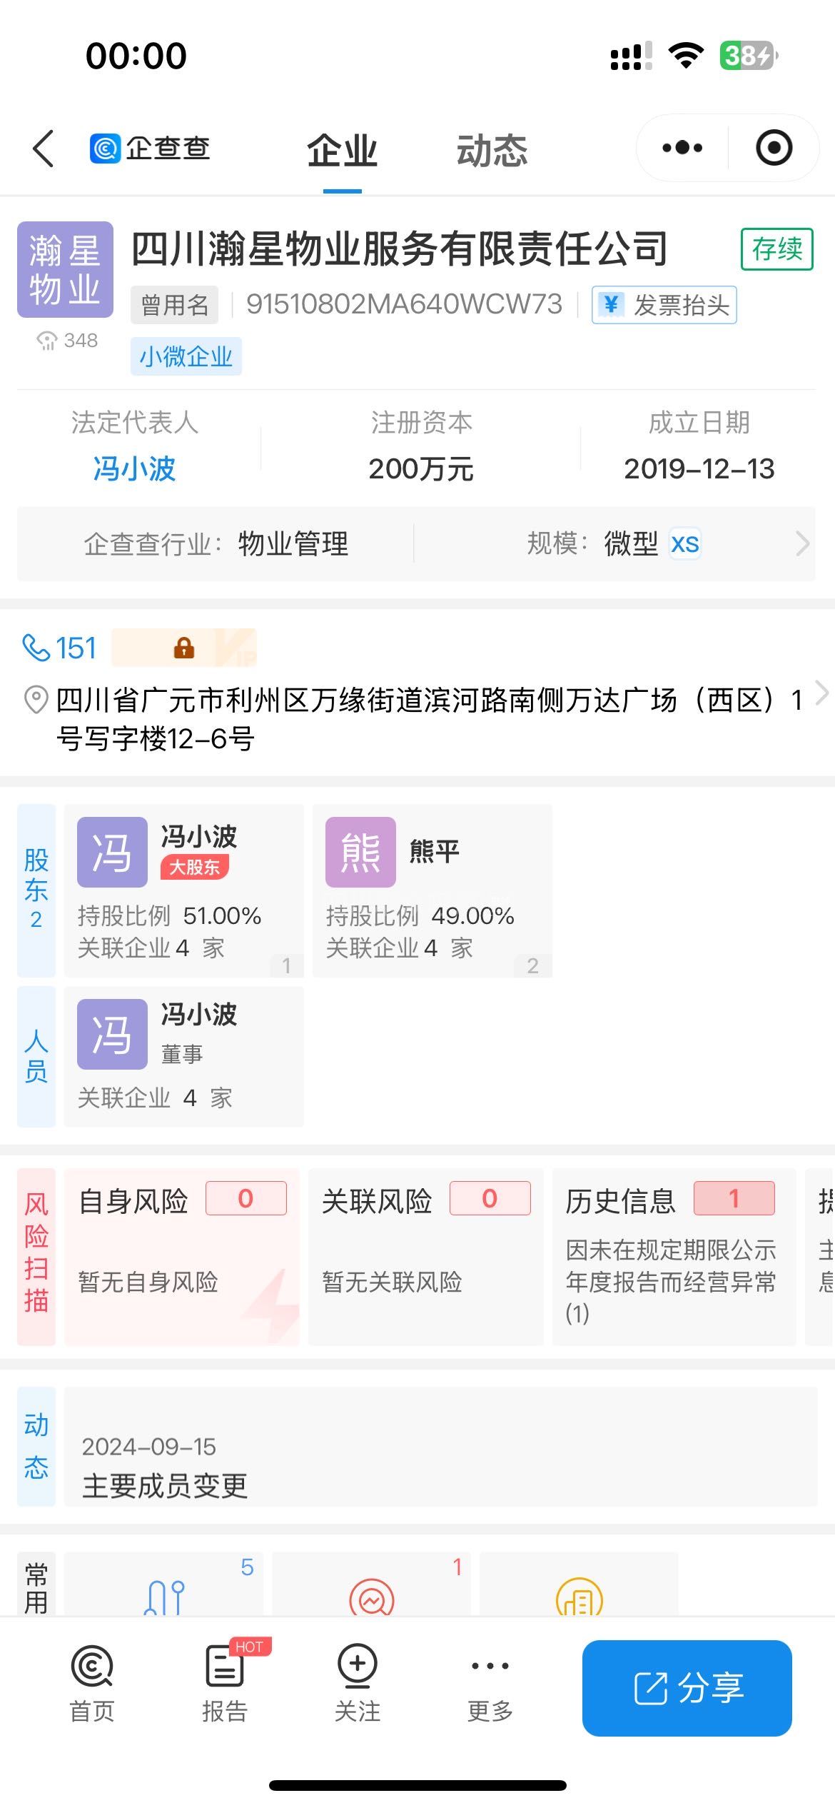This screenshot has width=835, height=1808.
Task: Open legal representative 冯小波 link
Action: [x=134, y=469]
